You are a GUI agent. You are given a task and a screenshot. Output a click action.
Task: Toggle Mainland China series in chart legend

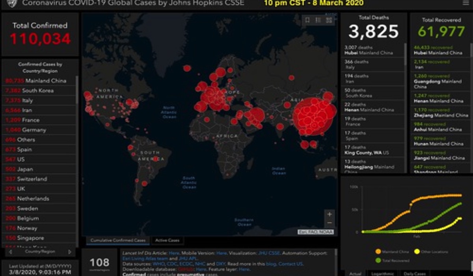378,251
